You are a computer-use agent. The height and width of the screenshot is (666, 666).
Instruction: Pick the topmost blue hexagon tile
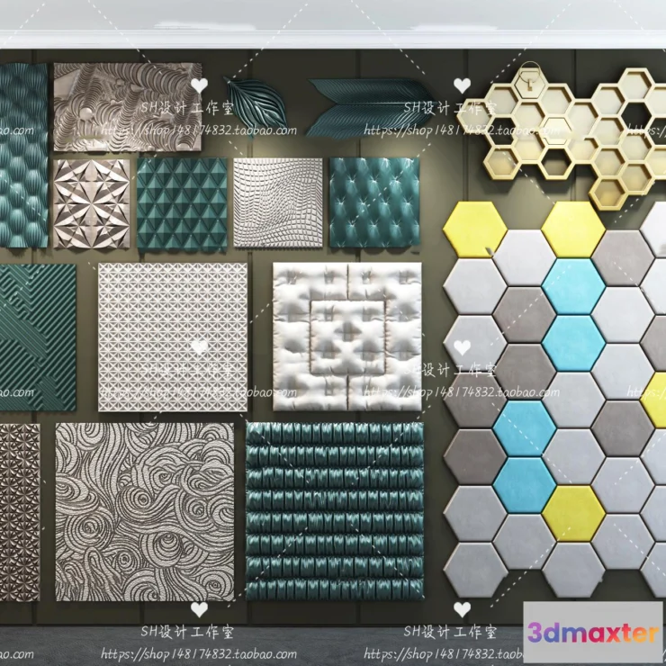click(x=573, y=287)
